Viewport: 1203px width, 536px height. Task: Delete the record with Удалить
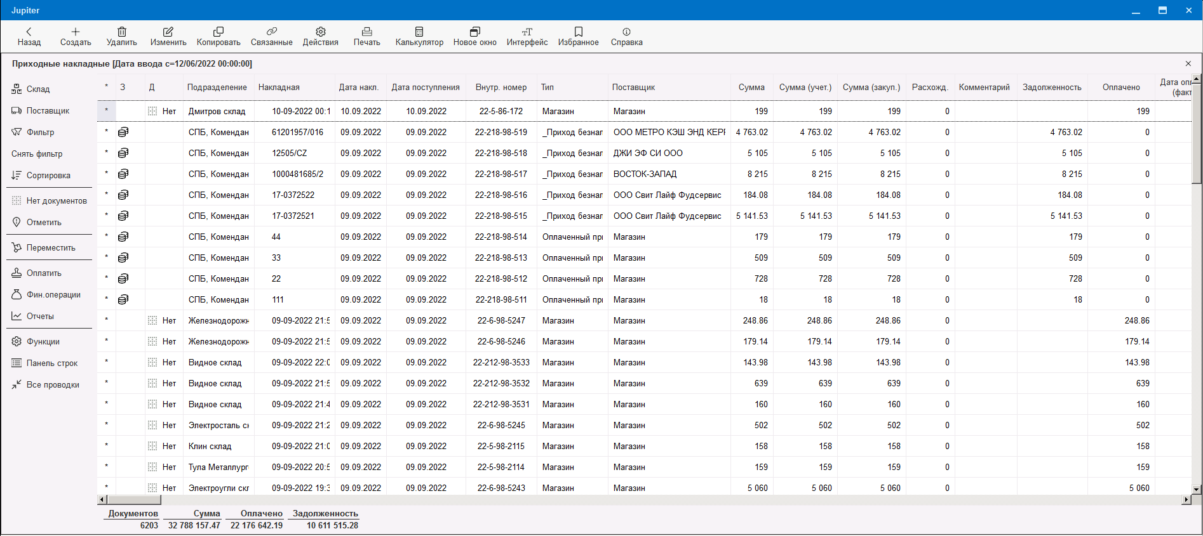pyautogui.click(x=121, y=36)
